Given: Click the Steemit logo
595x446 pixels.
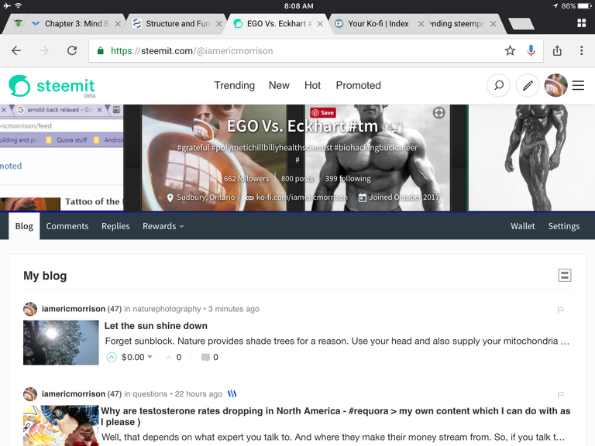Looking at the screenshot, I should (52, 86).
